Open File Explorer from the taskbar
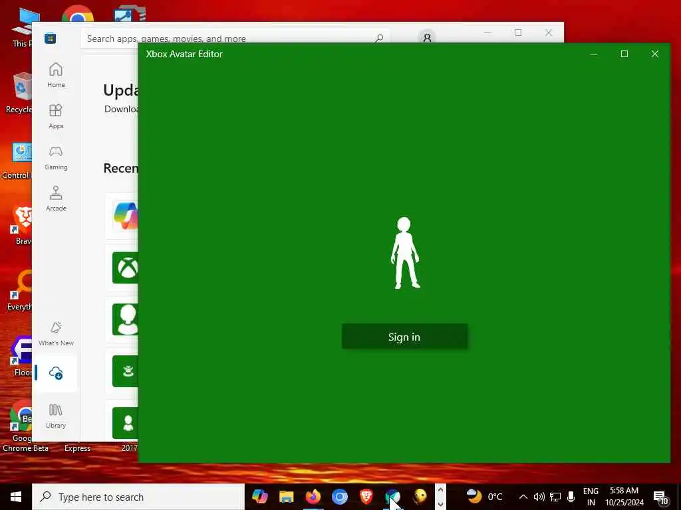Viewport: 681px width, 510px height. 286,496
